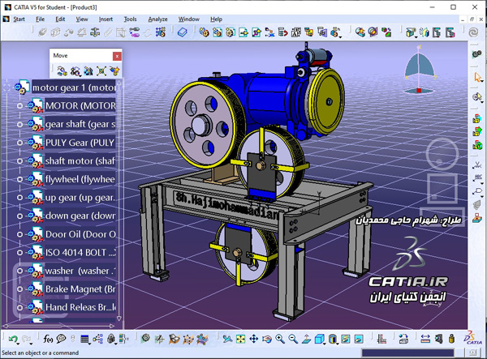Click the Normal View icon

[306, 339]
